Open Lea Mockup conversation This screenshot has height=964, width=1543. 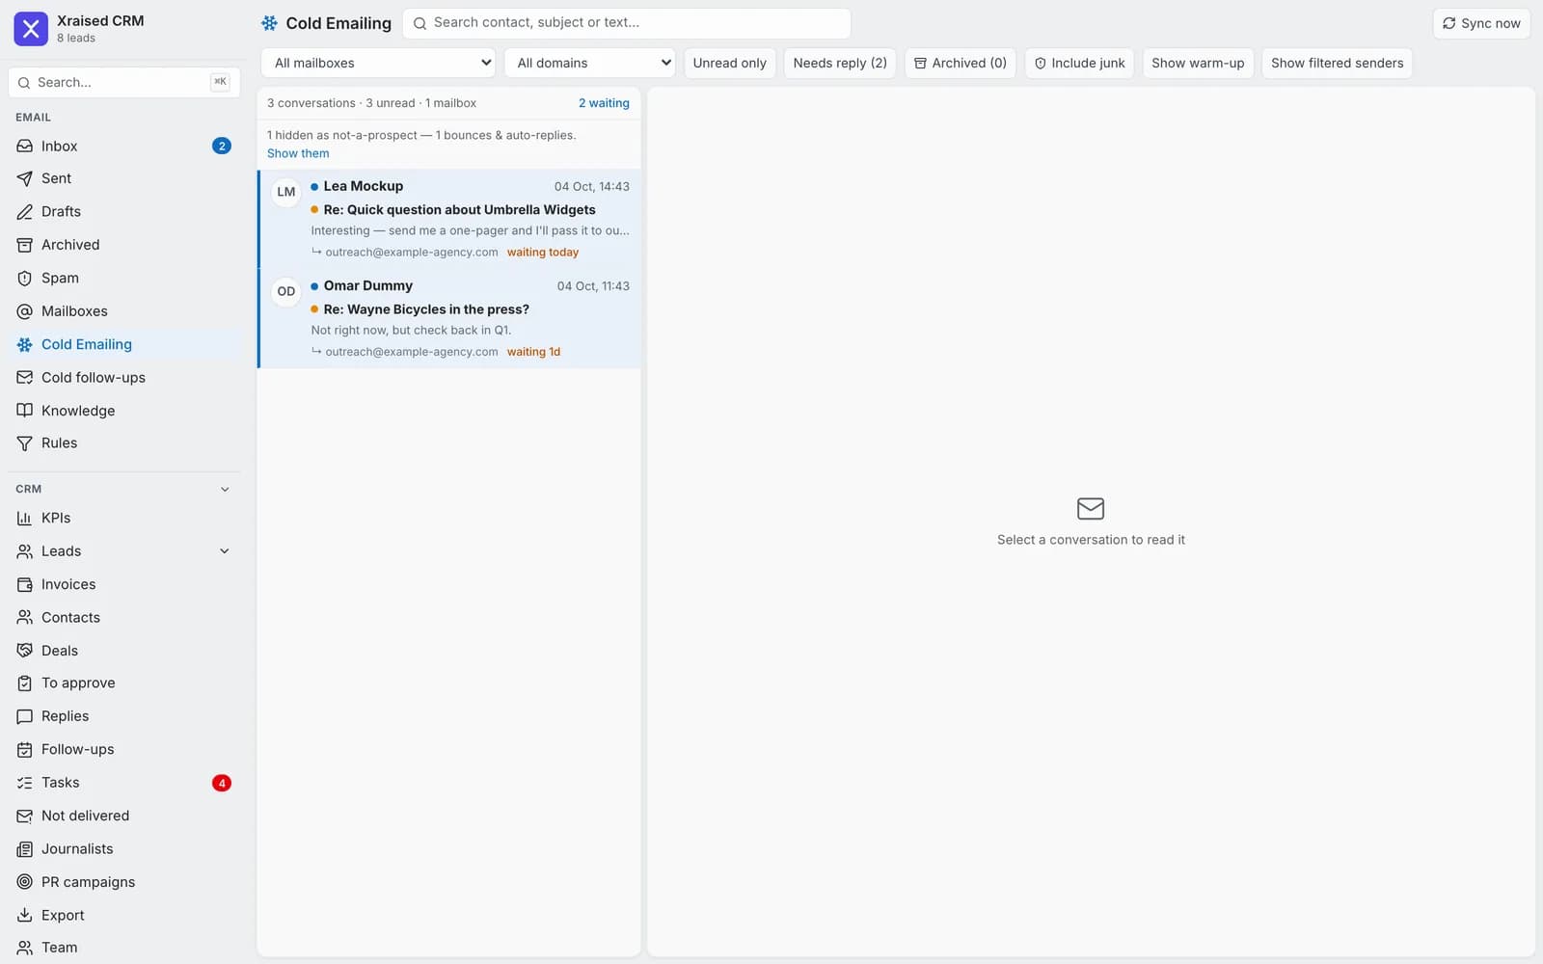click(449, 219)
